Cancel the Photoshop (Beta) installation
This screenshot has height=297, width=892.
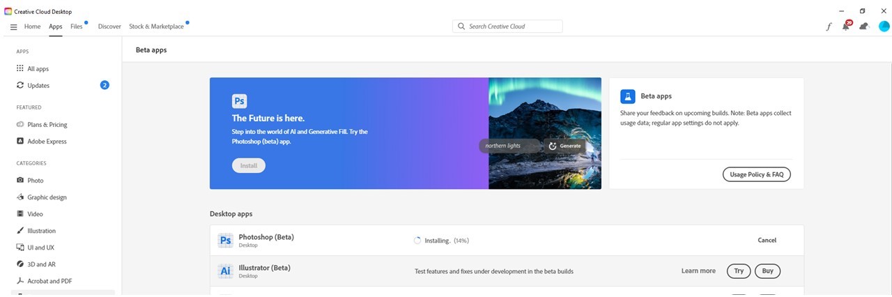pos(767,241)
